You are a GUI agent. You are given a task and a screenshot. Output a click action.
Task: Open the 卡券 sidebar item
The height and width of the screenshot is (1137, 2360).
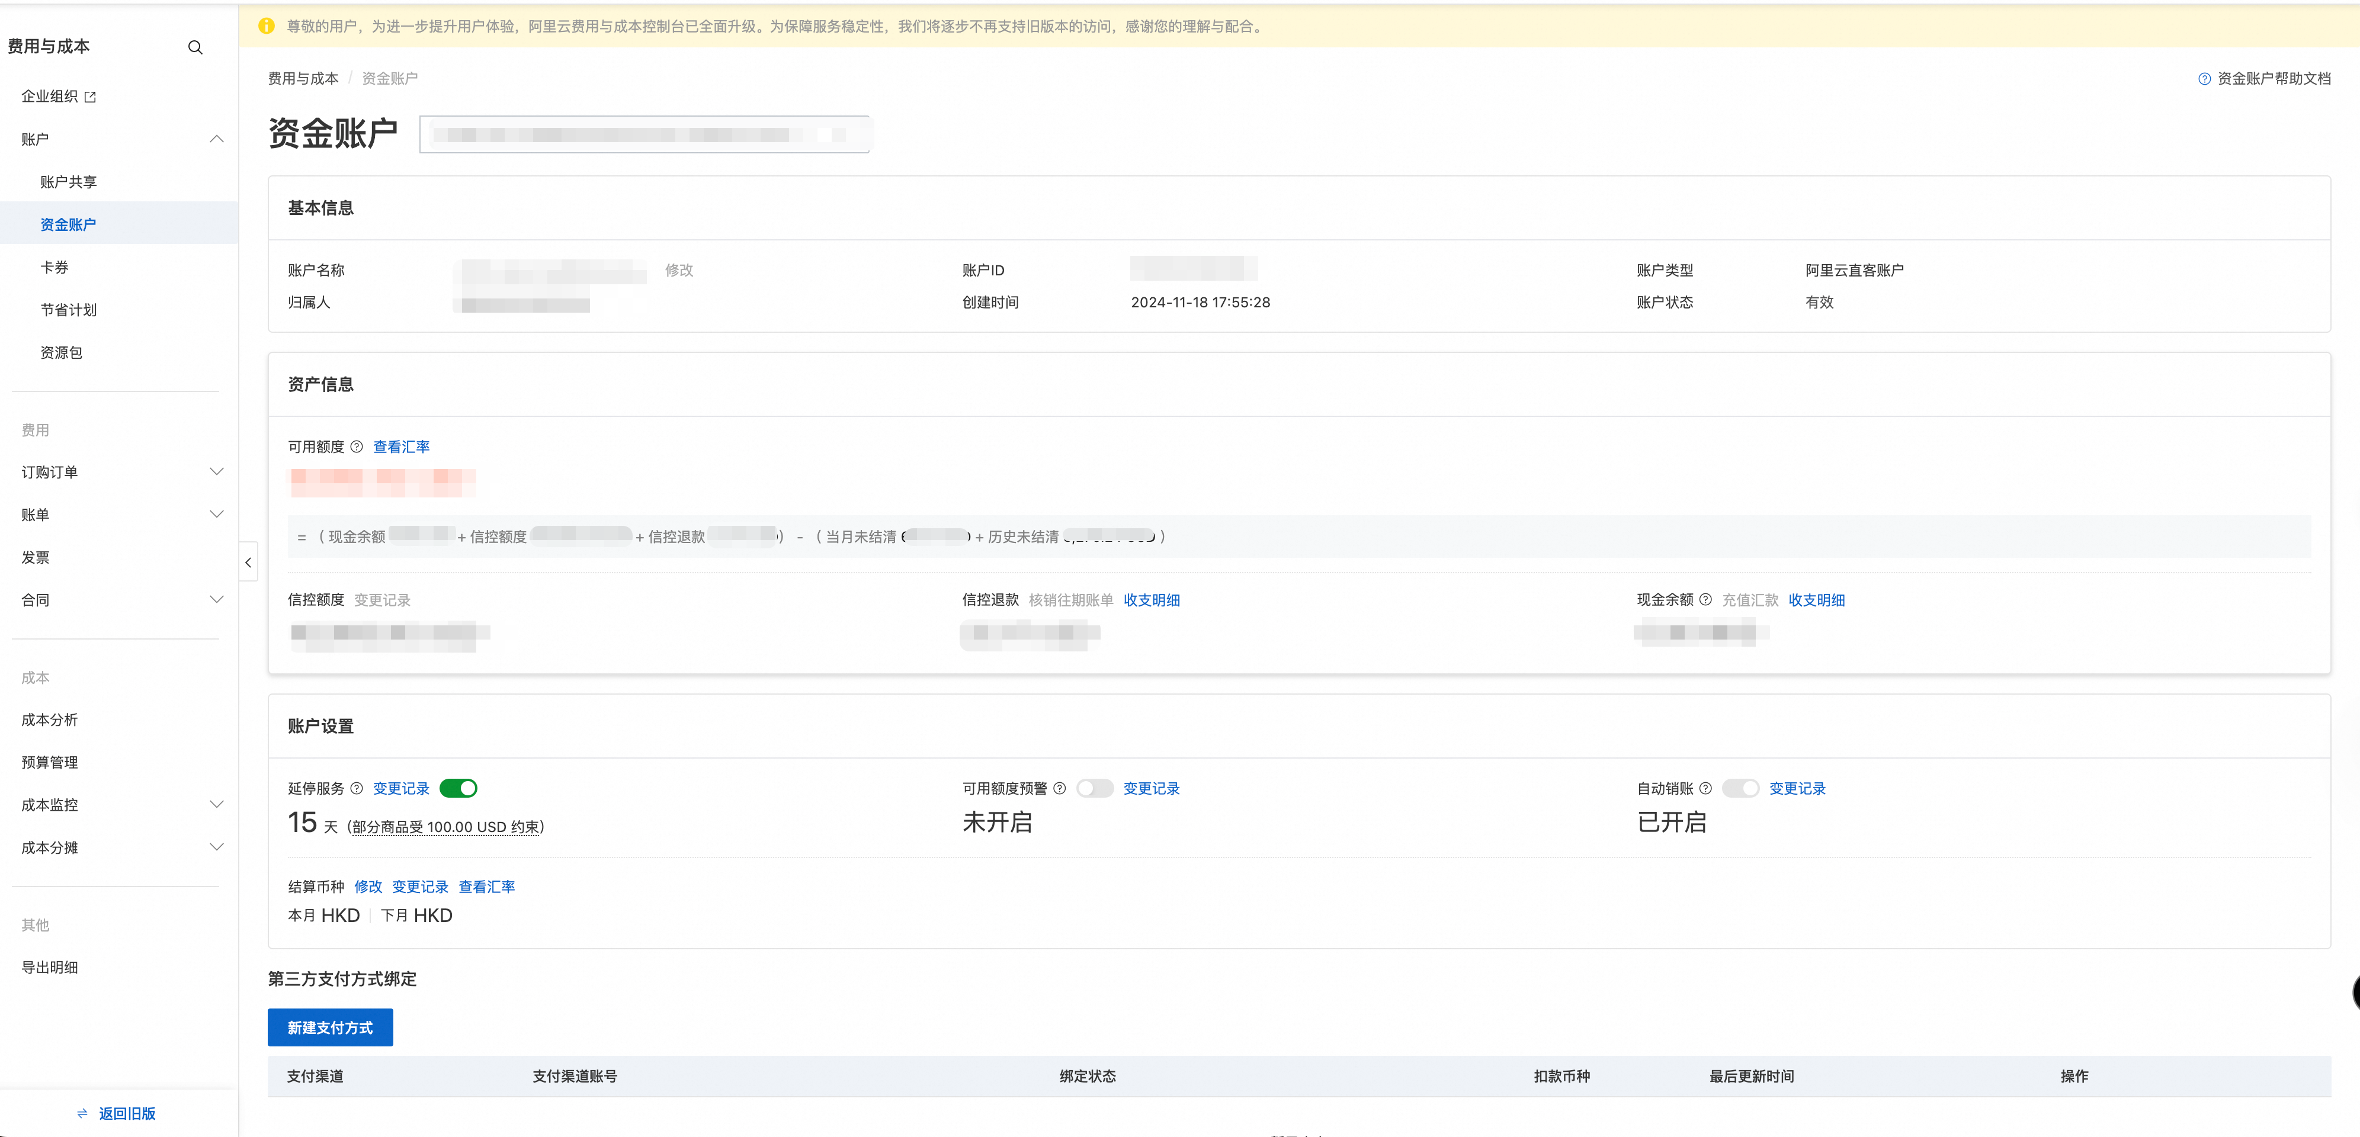point(54,268)
